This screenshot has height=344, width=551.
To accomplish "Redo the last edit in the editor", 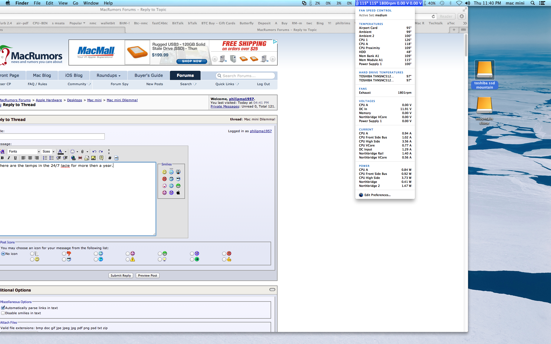I will point(101,151).
